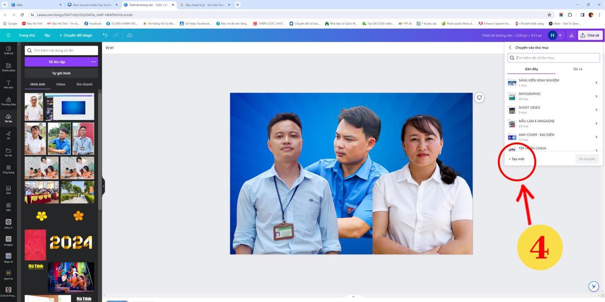The image size is (605, 302).
Task: Switch to the Tất cả tab
Action: (577, 69)
